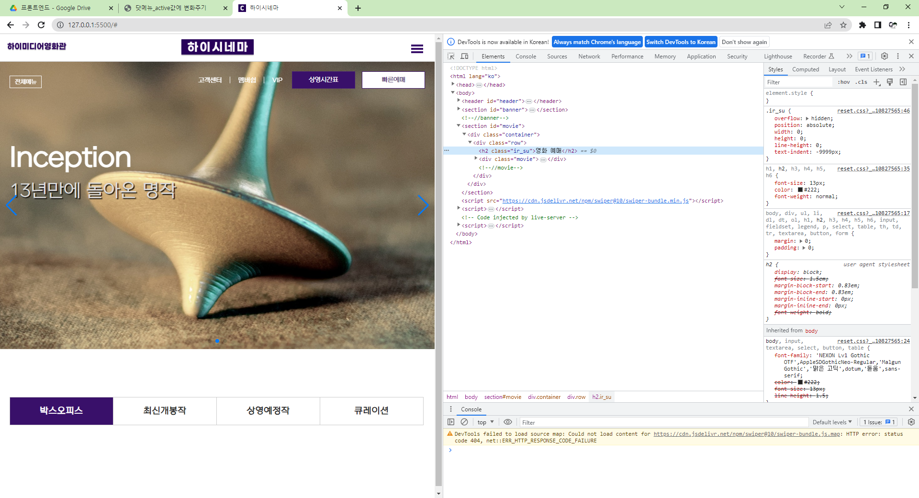Expand more DevTools tabs chevron
This screenshot has width=919, height=498.
849,56
